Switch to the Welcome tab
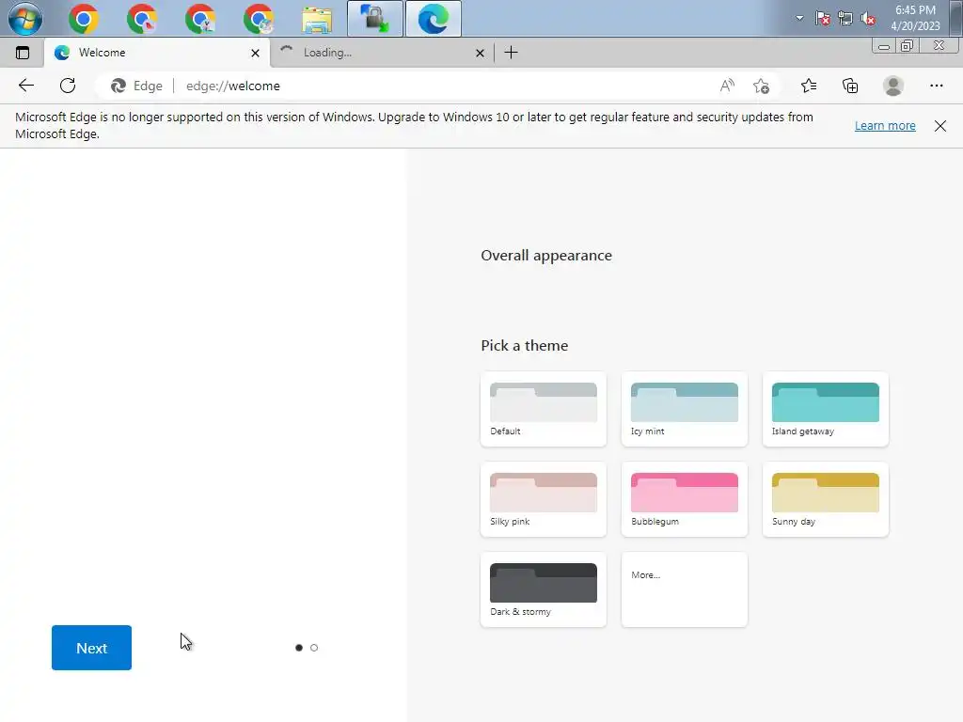This screenshot has width=963, height=722. coord(157,53)
